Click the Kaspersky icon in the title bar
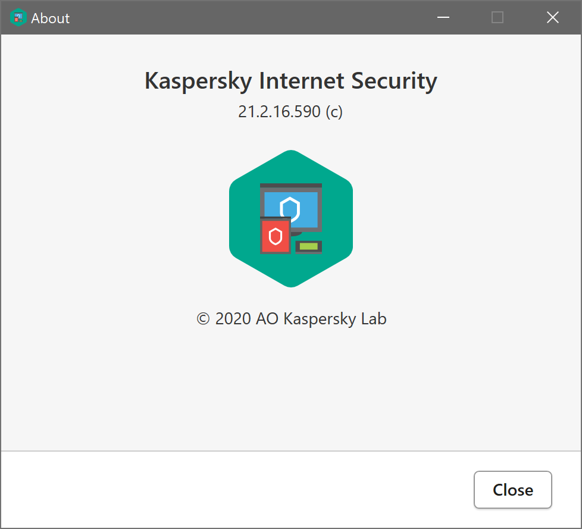Screen dimensions: 582x529 point(18,18)
